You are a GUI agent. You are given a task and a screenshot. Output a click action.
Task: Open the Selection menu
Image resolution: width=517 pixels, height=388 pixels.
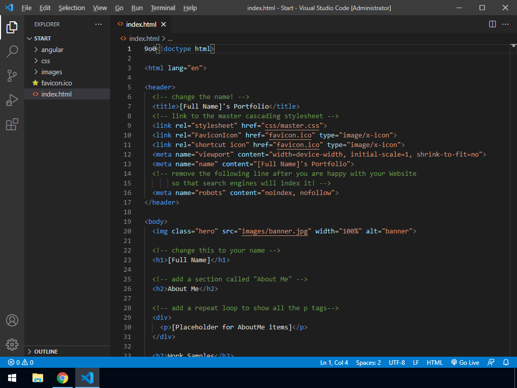tap(72, 8)
